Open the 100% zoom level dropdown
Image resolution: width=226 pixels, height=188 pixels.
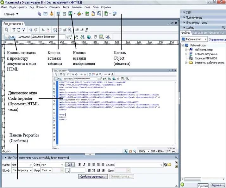pyautogui.click(x=144, y=151)
